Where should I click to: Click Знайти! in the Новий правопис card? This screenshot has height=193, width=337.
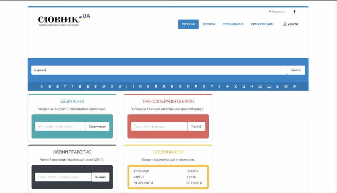[x=100, y=177]
